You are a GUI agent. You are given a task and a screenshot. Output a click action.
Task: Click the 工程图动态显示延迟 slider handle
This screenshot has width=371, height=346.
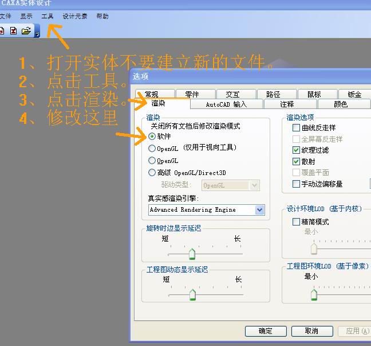tap(192, 295)
